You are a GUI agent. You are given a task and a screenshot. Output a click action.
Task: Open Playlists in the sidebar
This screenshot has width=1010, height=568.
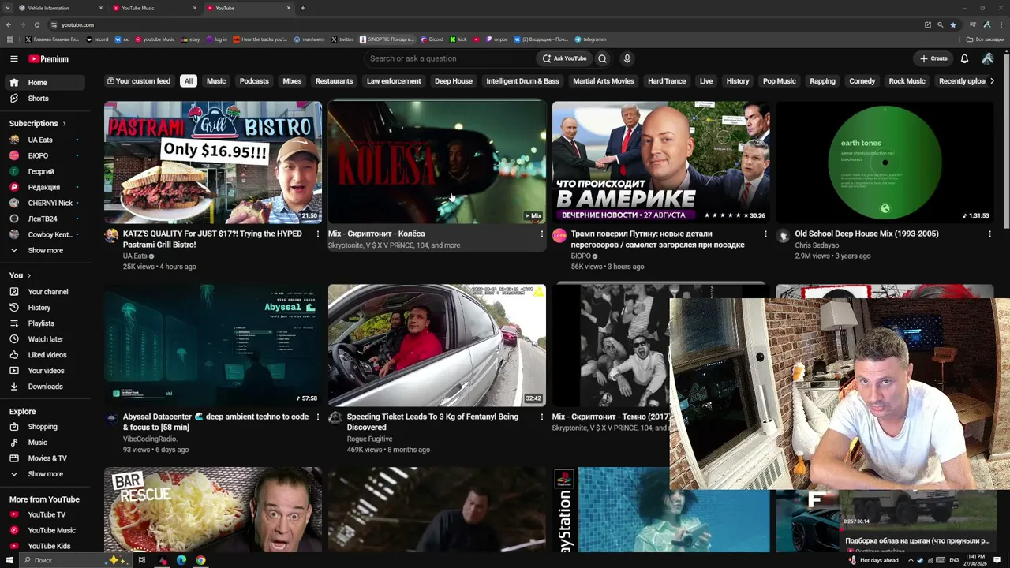tap(43, 323)
